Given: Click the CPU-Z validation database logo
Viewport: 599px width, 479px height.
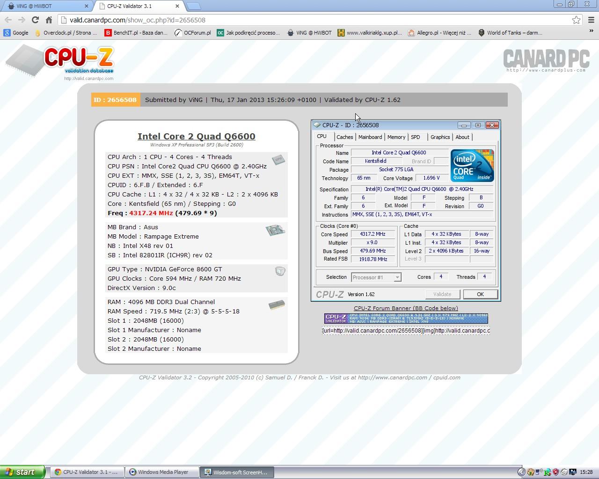Looking at the screenshot, I should pos(60,62).
